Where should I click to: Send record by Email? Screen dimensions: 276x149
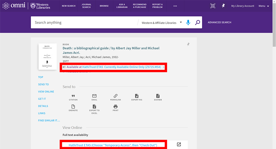(94, 97)
